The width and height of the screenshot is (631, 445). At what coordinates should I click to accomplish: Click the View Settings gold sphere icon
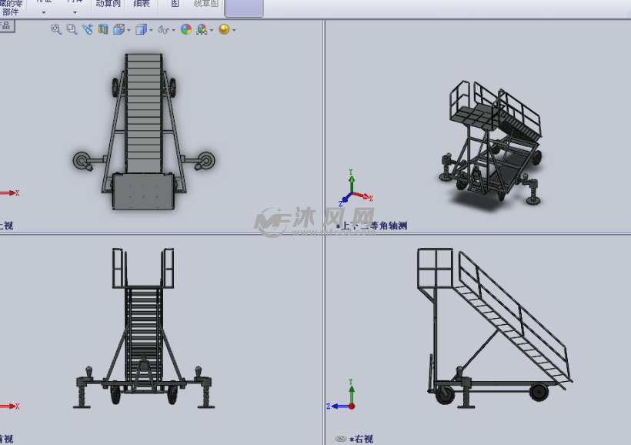click(224, 29)
